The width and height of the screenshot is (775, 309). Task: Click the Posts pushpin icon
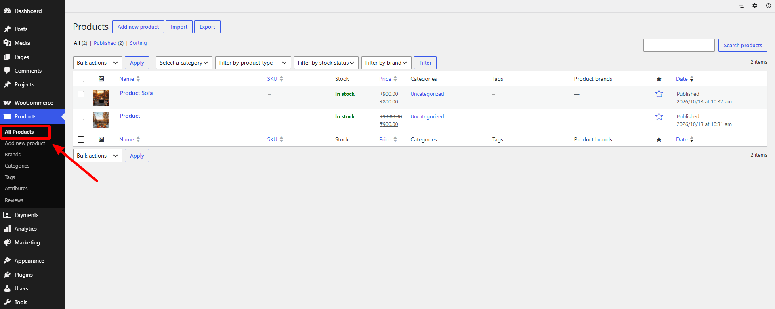[x=7, y=29]
